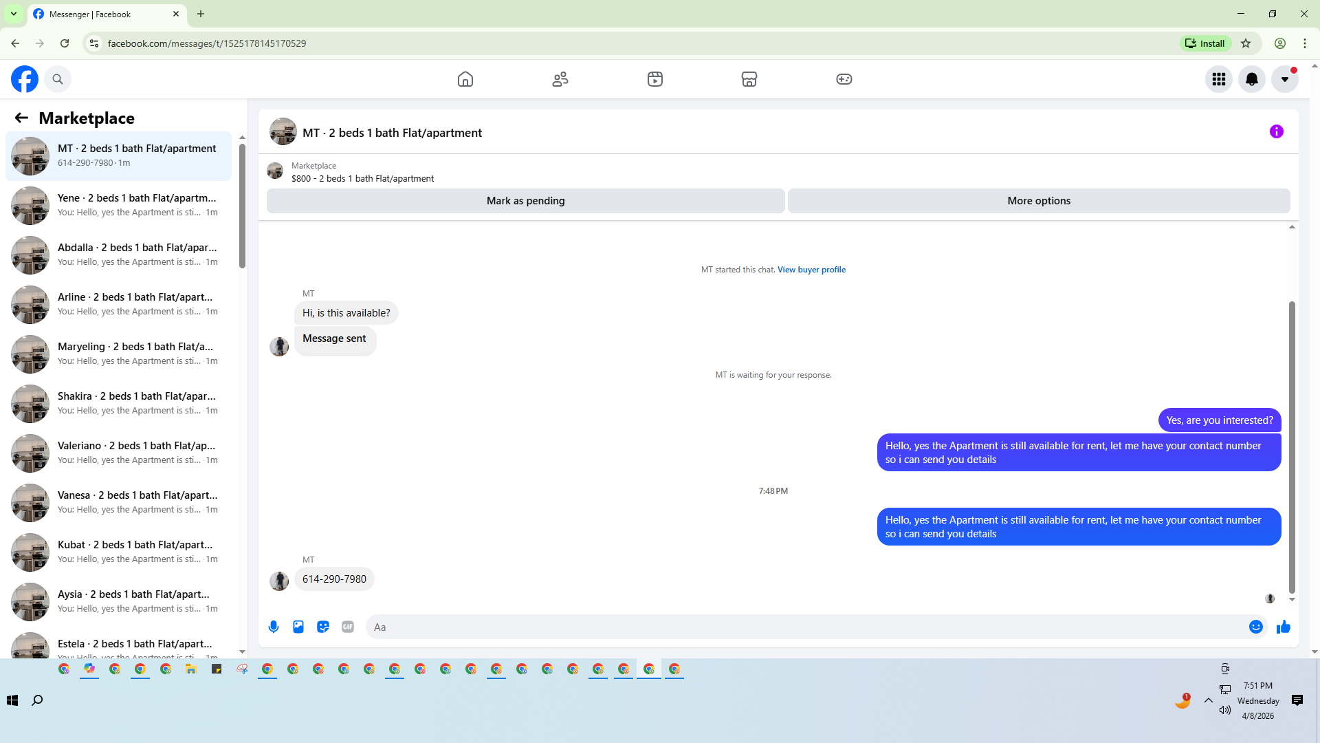This screenshot has height=743, width=1320.
Task: Open the Facebook apps grid menu
Action: [x=1218, y=79]
